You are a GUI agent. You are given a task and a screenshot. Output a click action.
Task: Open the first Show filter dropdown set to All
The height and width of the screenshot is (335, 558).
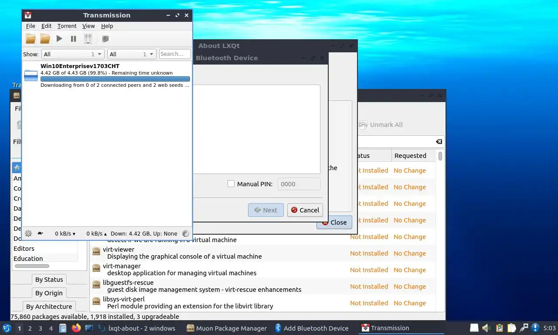pyautogui.click(x=73, y=54)
